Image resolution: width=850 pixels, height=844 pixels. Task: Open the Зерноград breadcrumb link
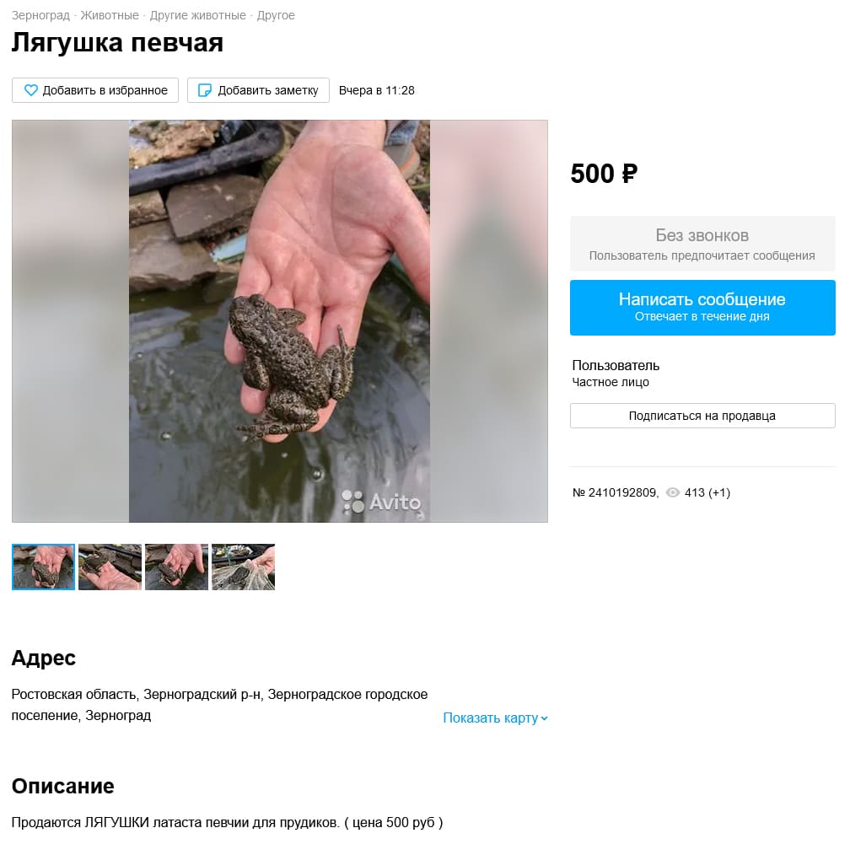click(x=40, y=15)
